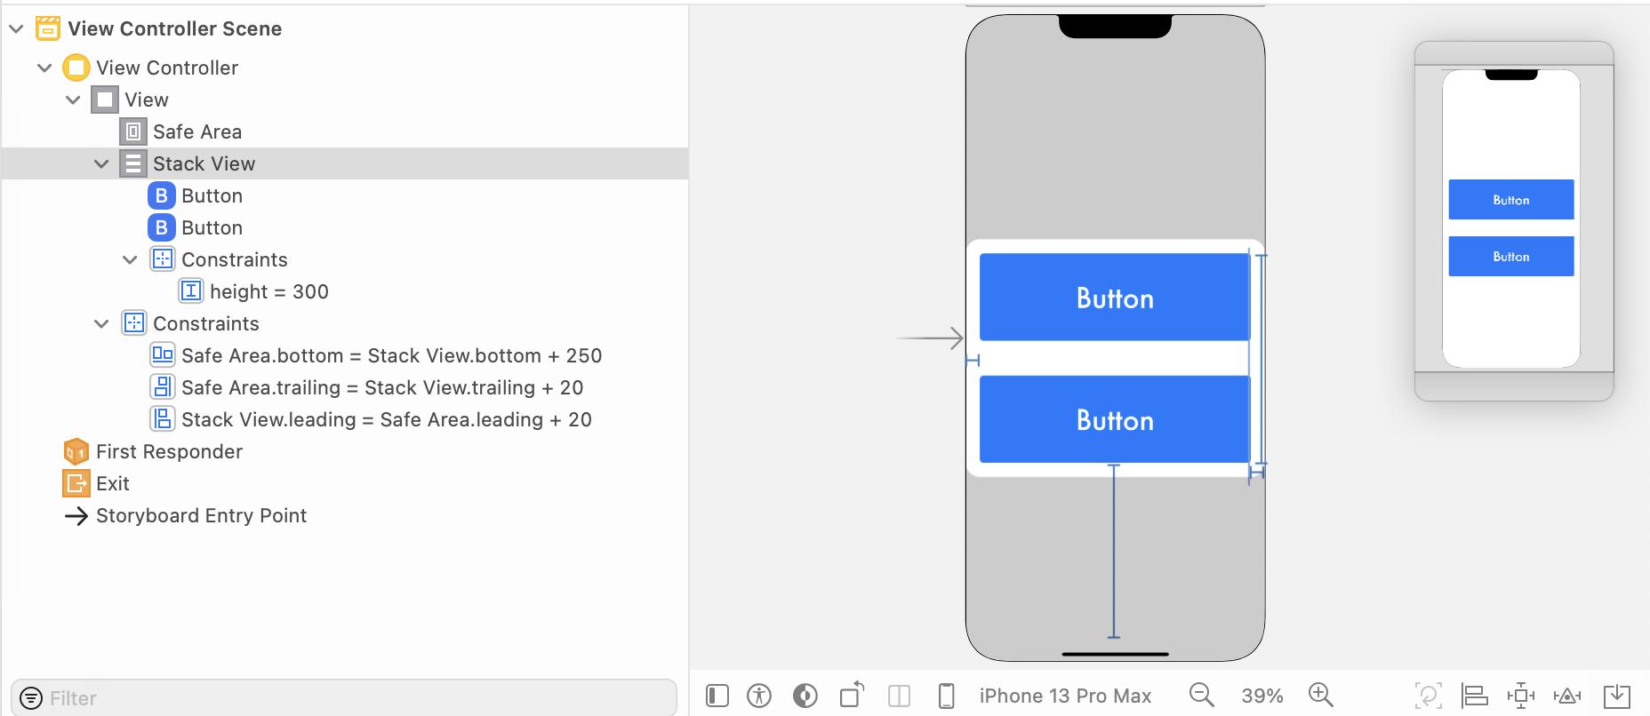Collapse the View Controller Scene disclosure arrow
1650x716 pixels.
pyautogui.click(x=16, y=28)
